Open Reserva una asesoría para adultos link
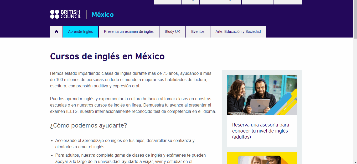The width and height of the screenshot is (357, 164). pos(260,131)
